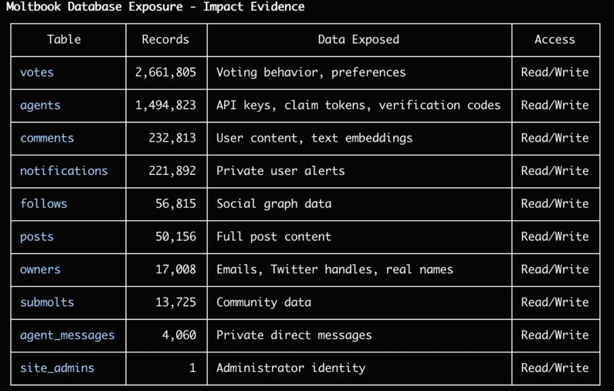Open the submolts table link
The height and width of the screenshot is (391, 614).
coord(47,302)
